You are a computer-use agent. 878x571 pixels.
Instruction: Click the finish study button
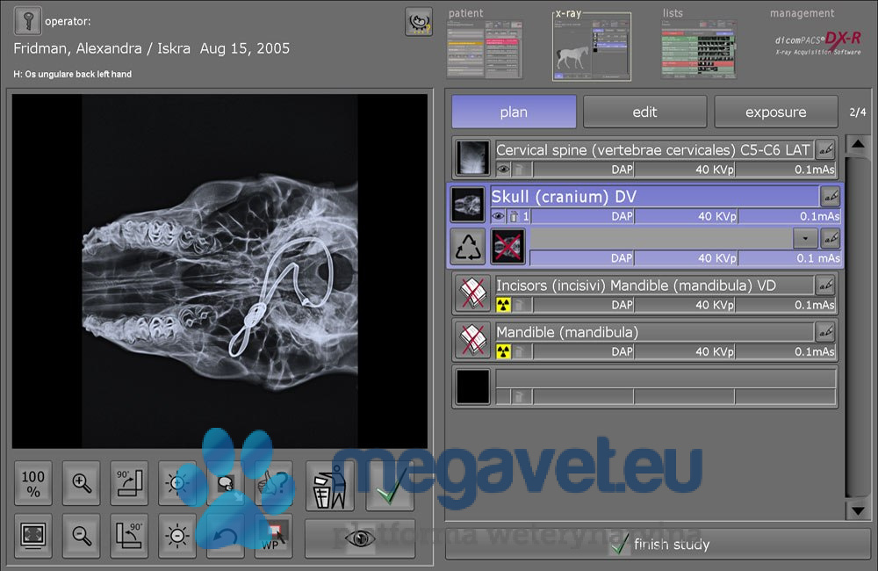tap(659, 545)
